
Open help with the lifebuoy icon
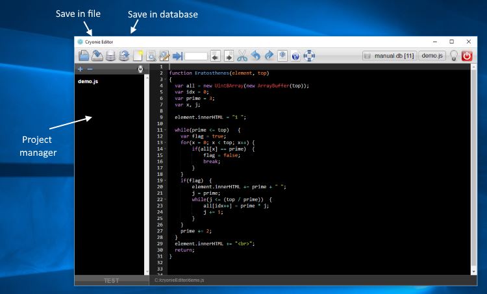[x=309, y=56]
